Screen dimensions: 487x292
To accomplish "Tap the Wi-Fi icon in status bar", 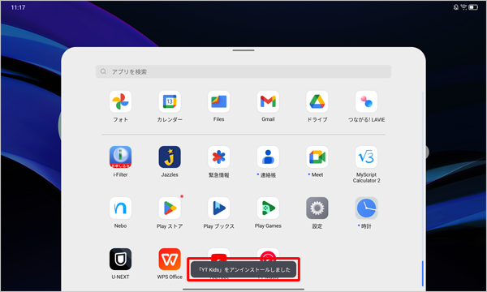I will (463, 7).
